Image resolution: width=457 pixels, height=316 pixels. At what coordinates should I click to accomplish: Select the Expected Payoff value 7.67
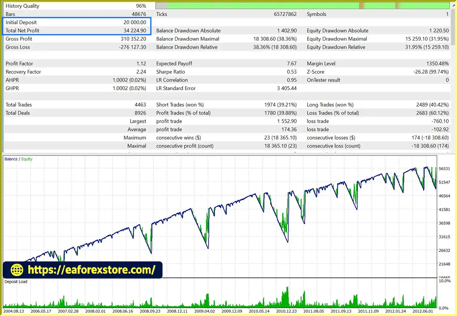tap(292, 63)
